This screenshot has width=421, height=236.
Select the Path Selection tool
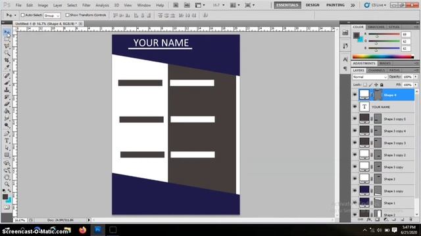[x=7, y=147]
